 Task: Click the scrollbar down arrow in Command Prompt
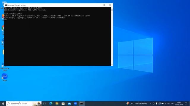[x=112, y=65]
